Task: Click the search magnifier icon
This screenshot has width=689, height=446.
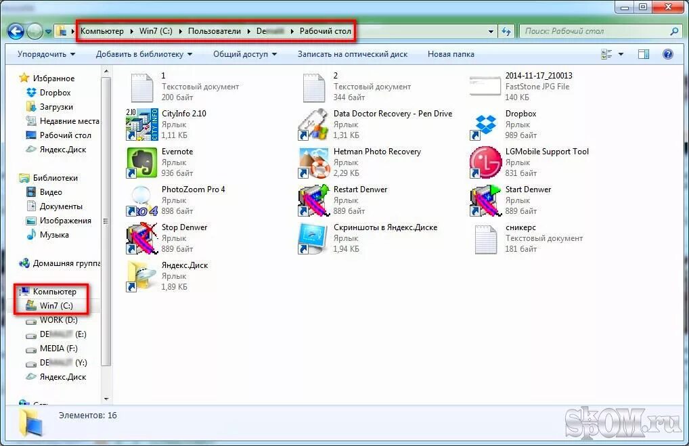Action: pos(674,31)
